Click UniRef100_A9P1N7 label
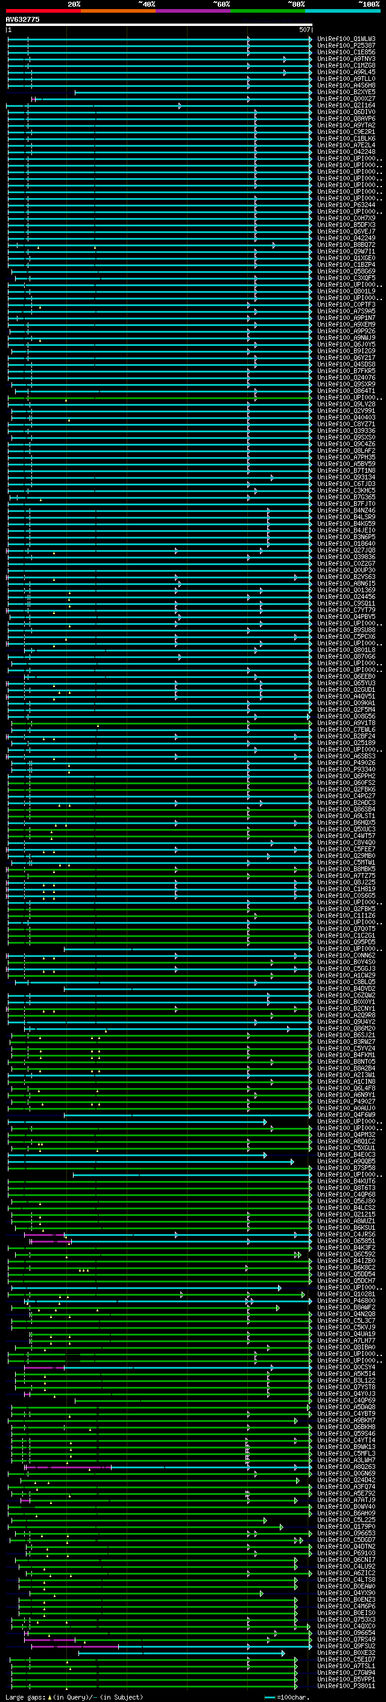Viewport: 386px width, 1702px height. click(346, 318)
